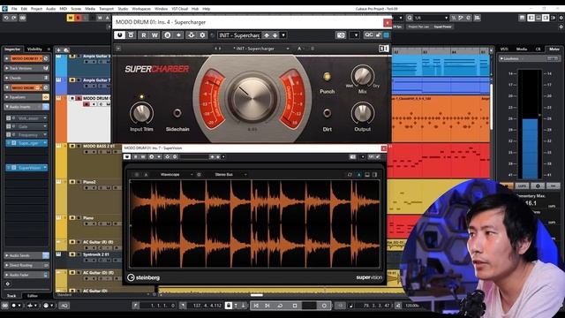Open the Project menu
565x318 pixels.
(x=36, y=9)
